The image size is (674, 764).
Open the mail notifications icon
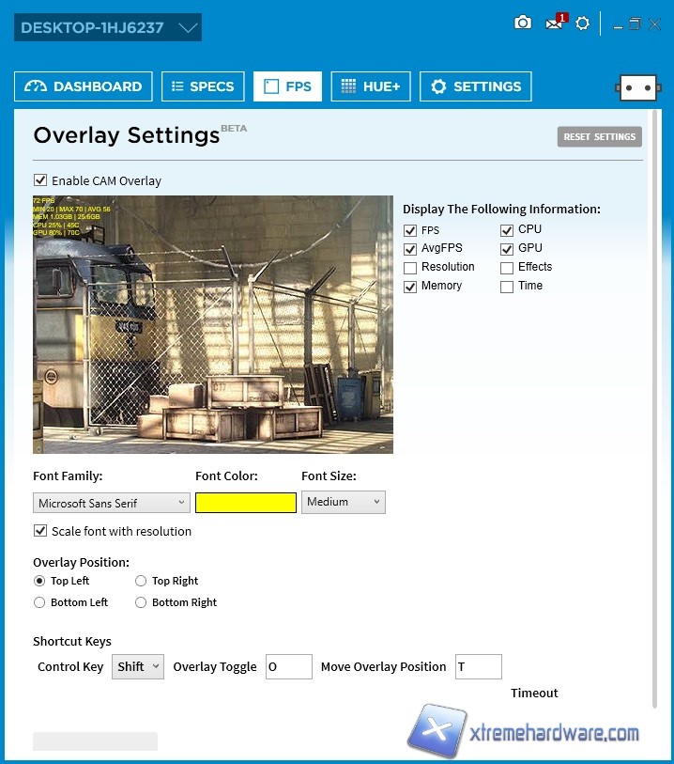tap(555, 23)
